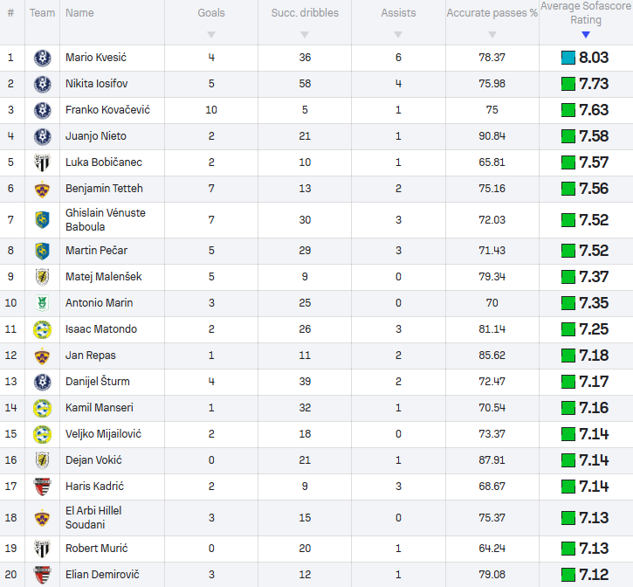Click the Team column header
The width and height of the screenshot is (633, 587).
pyautogui.click(x=42, y=13)
